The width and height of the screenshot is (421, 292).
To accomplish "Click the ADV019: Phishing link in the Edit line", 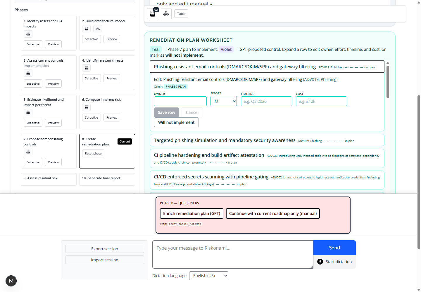I will 320,79.
